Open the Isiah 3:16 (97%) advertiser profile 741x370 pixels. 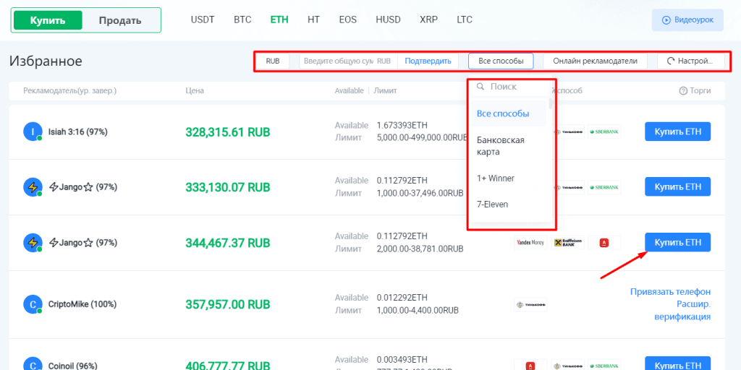click(x=77, y=132)
